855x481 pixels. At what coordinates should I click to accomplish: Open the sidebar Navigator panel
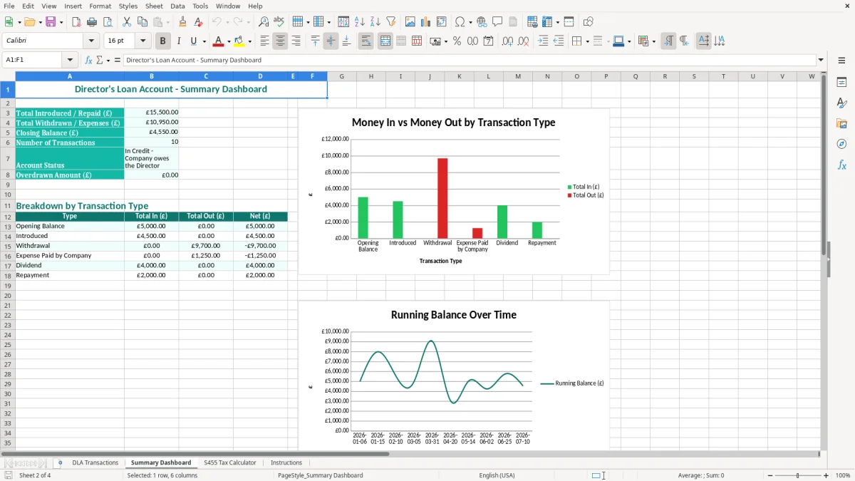(x=841, y=144)
